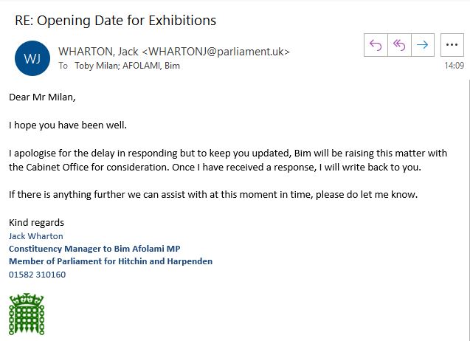This screenshot has width=470, height=341.
Task: Click the To label in header
Action: click(63, 66)
